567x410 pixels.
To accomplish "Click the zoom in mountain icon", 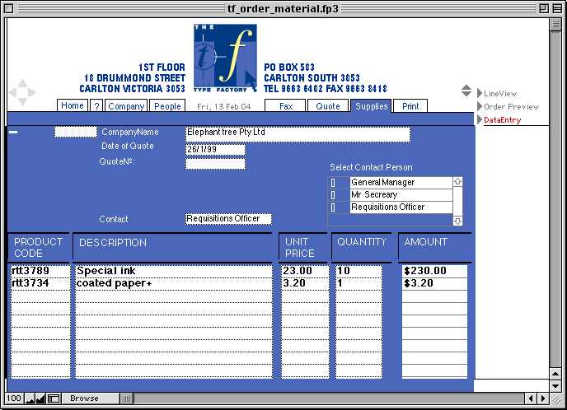I will pos(40,398).
